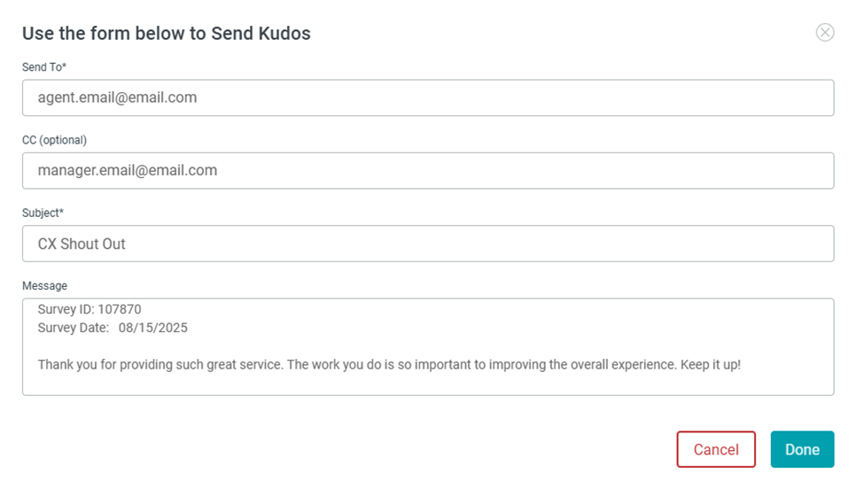
Task: Submit the form with Done button
Action: [801, 449]
